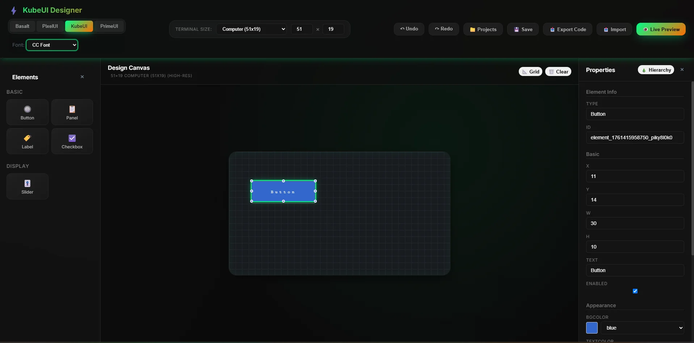Screen dimensions: 694x343
Task: Click Export Code in the toolbar
Action: tap(567, 29)
